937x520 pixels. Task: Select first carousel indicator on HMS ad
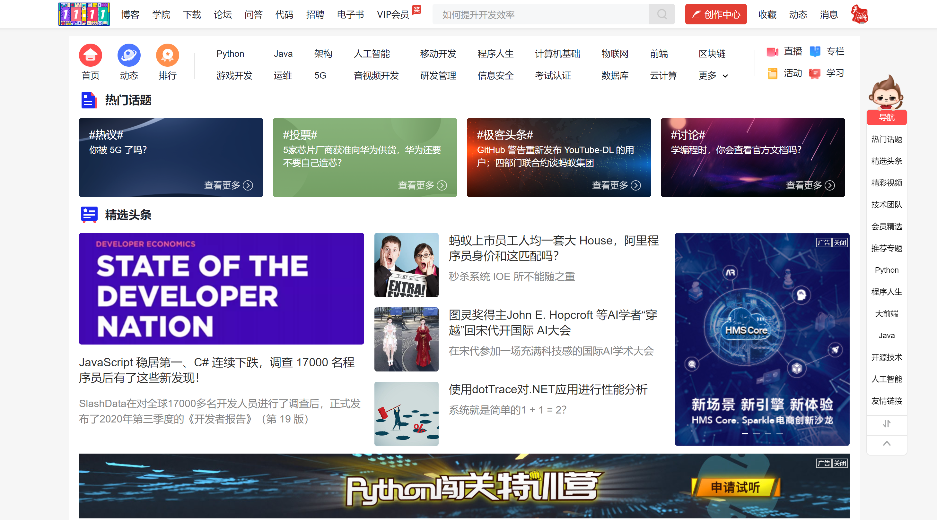745,433
